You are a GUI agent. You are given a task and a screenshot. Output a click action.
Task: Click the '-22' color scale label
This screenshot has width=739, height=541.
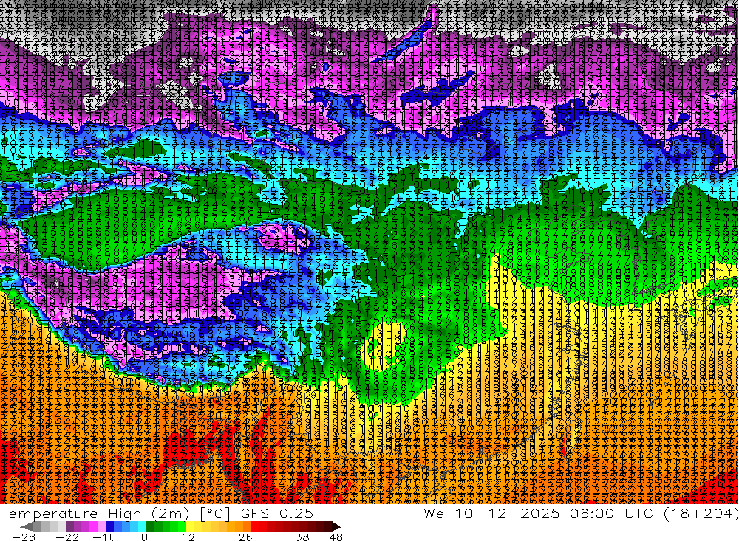click(67, 537)
